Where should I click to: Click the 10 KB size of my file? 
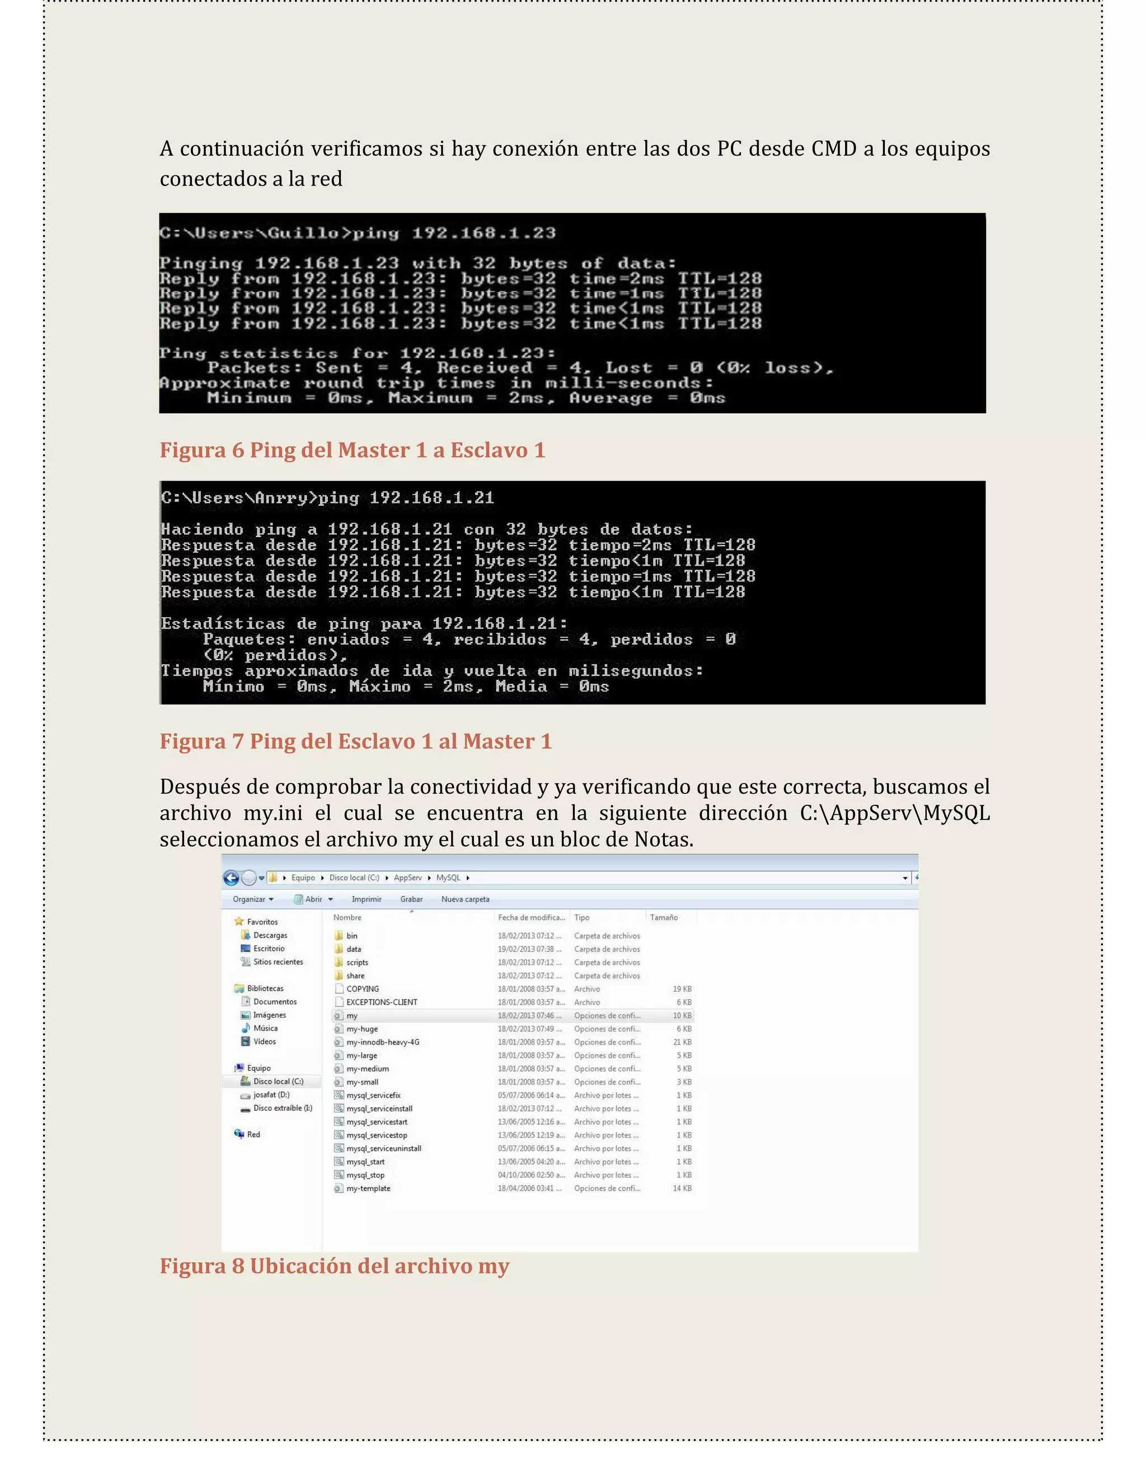coord(682,1015)
